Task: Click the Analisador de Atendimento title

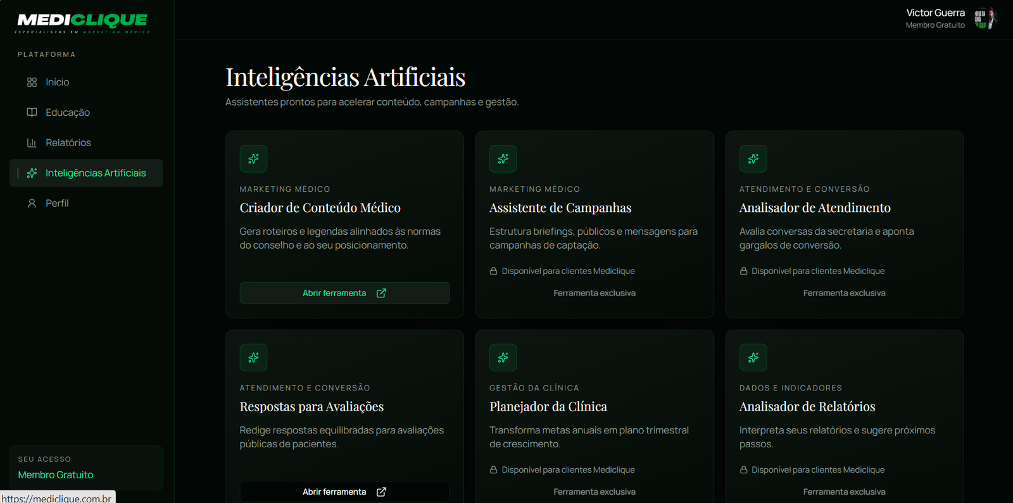Action: pos(815,208)
